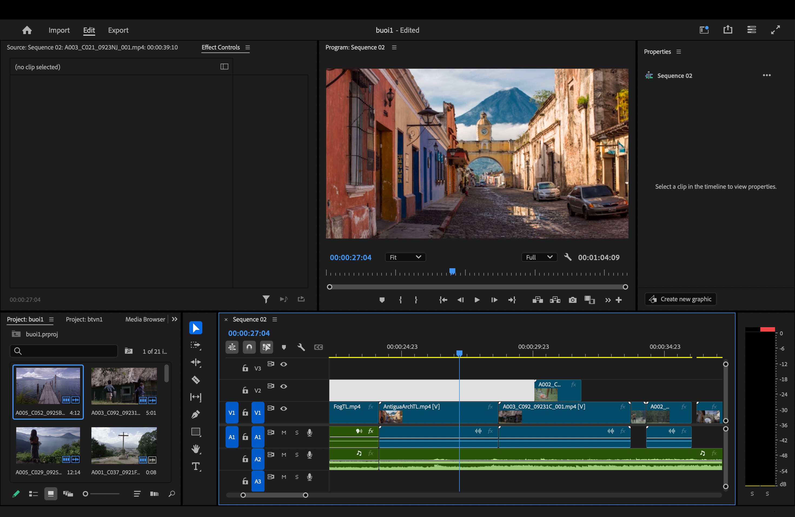Click the filter funnel in Effect Controls
795x517 pixels.
(266, 299)
